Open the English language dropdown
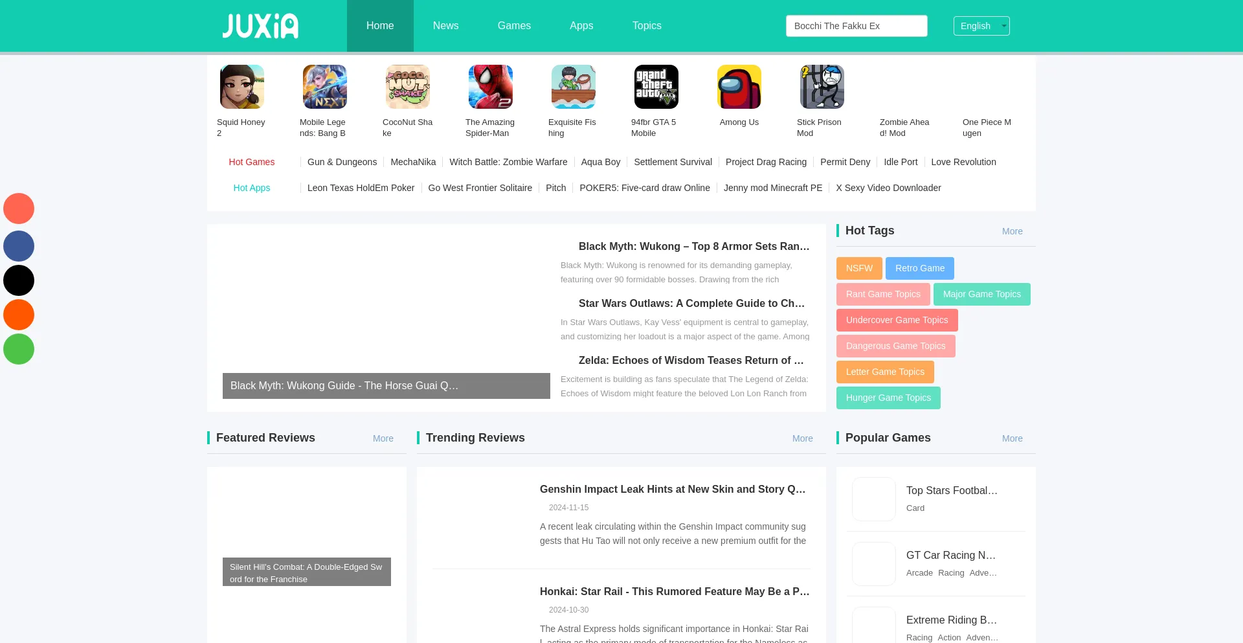The image size is (1243, 643). [981, 26]
